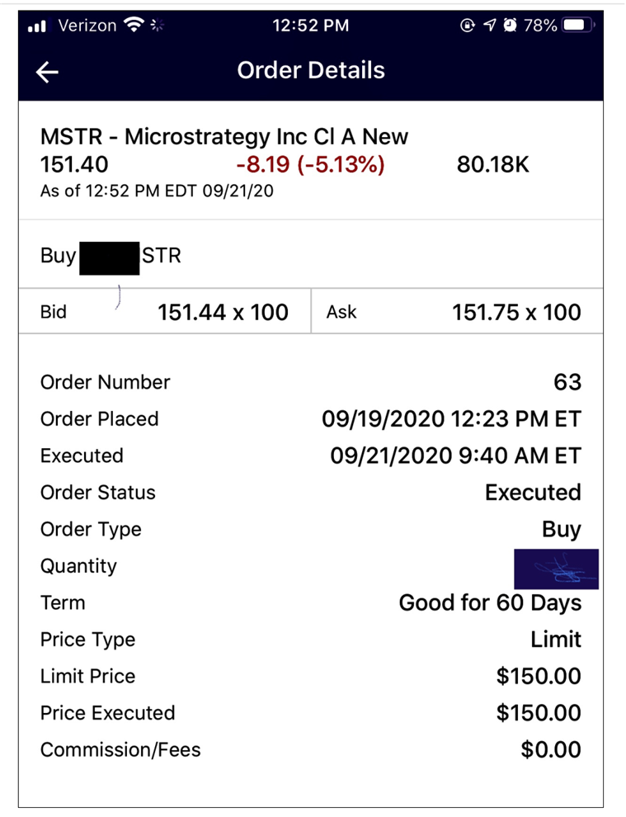Open the MSTR Microstrategy quote header

tap(224, 137)
